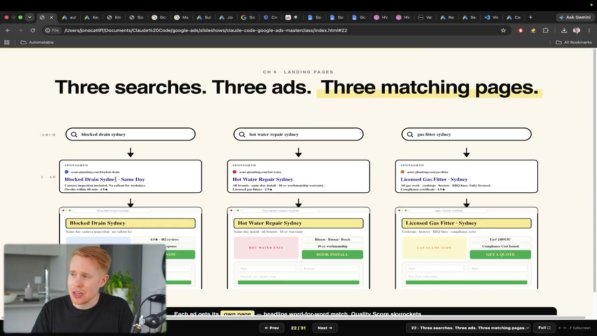
Task: Click the page vertical scrollbar
Action: 595,170
